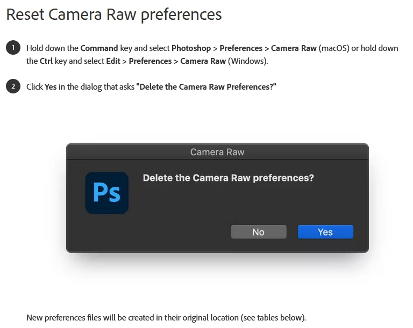Click the step 1 number badge
The height and width of the screenshot is (328, 413).
tap(13, 48)
